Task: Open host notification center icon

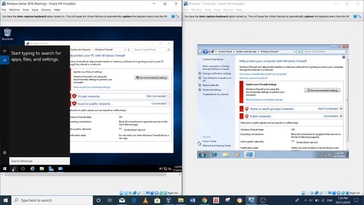Action: 357,200
